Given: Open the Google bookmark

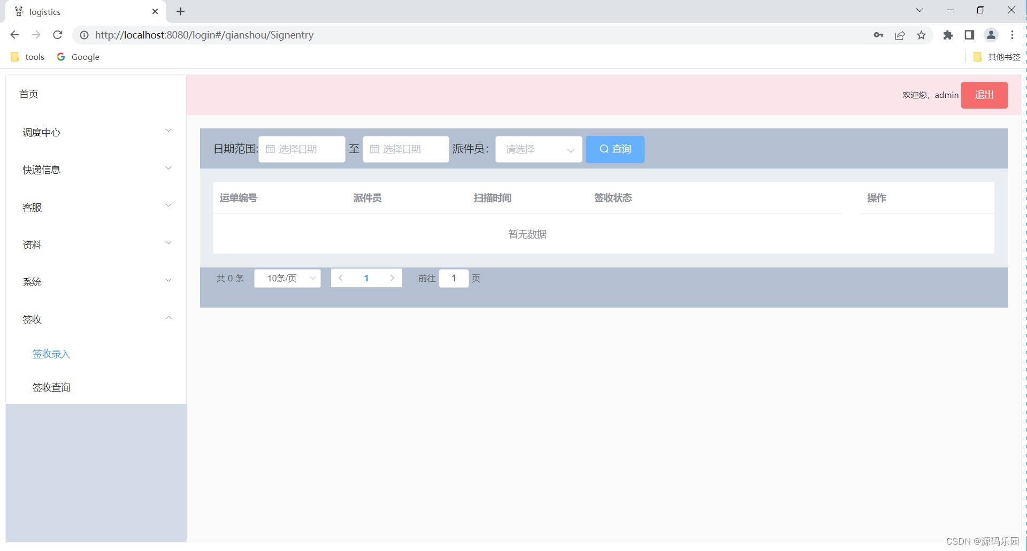Looking at the screenshot, I should pos(78,57).
